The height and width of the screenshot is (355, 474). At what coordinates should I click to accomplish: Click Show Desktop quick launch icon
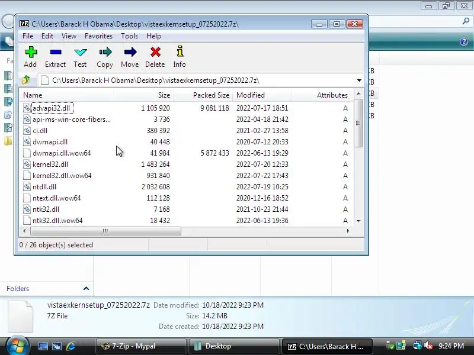[x=43, y=346]
